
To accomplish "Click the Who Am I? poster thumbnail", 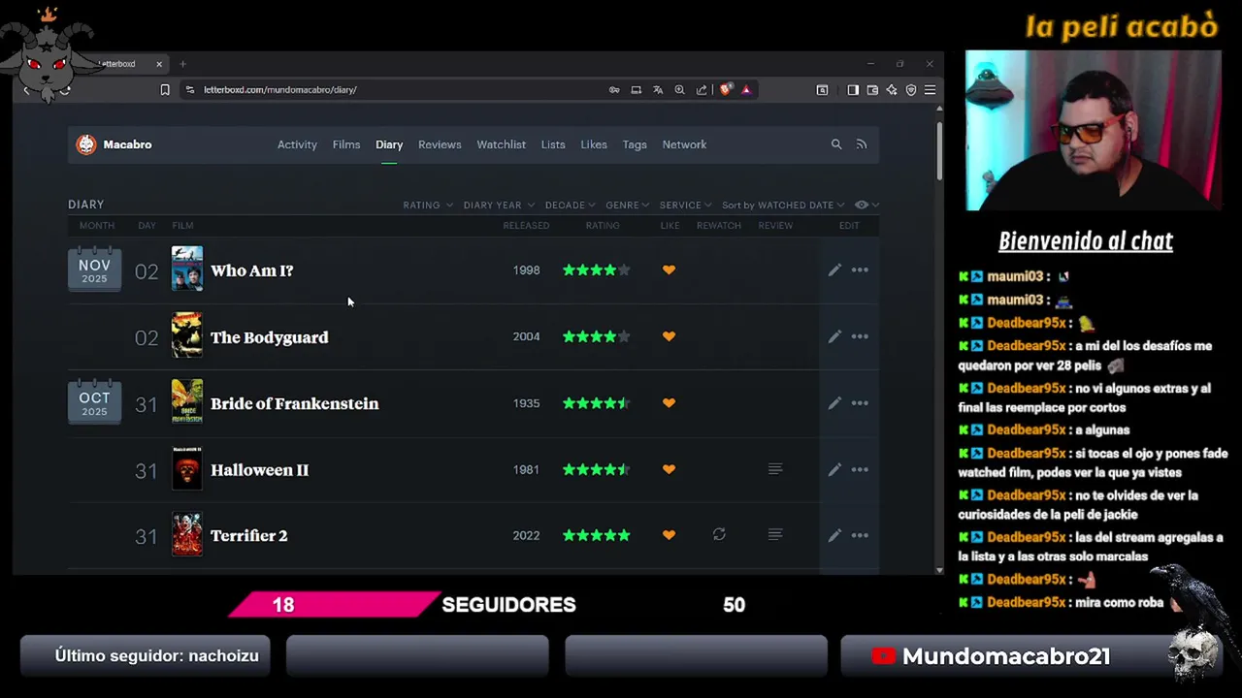I will click(187, 269).
